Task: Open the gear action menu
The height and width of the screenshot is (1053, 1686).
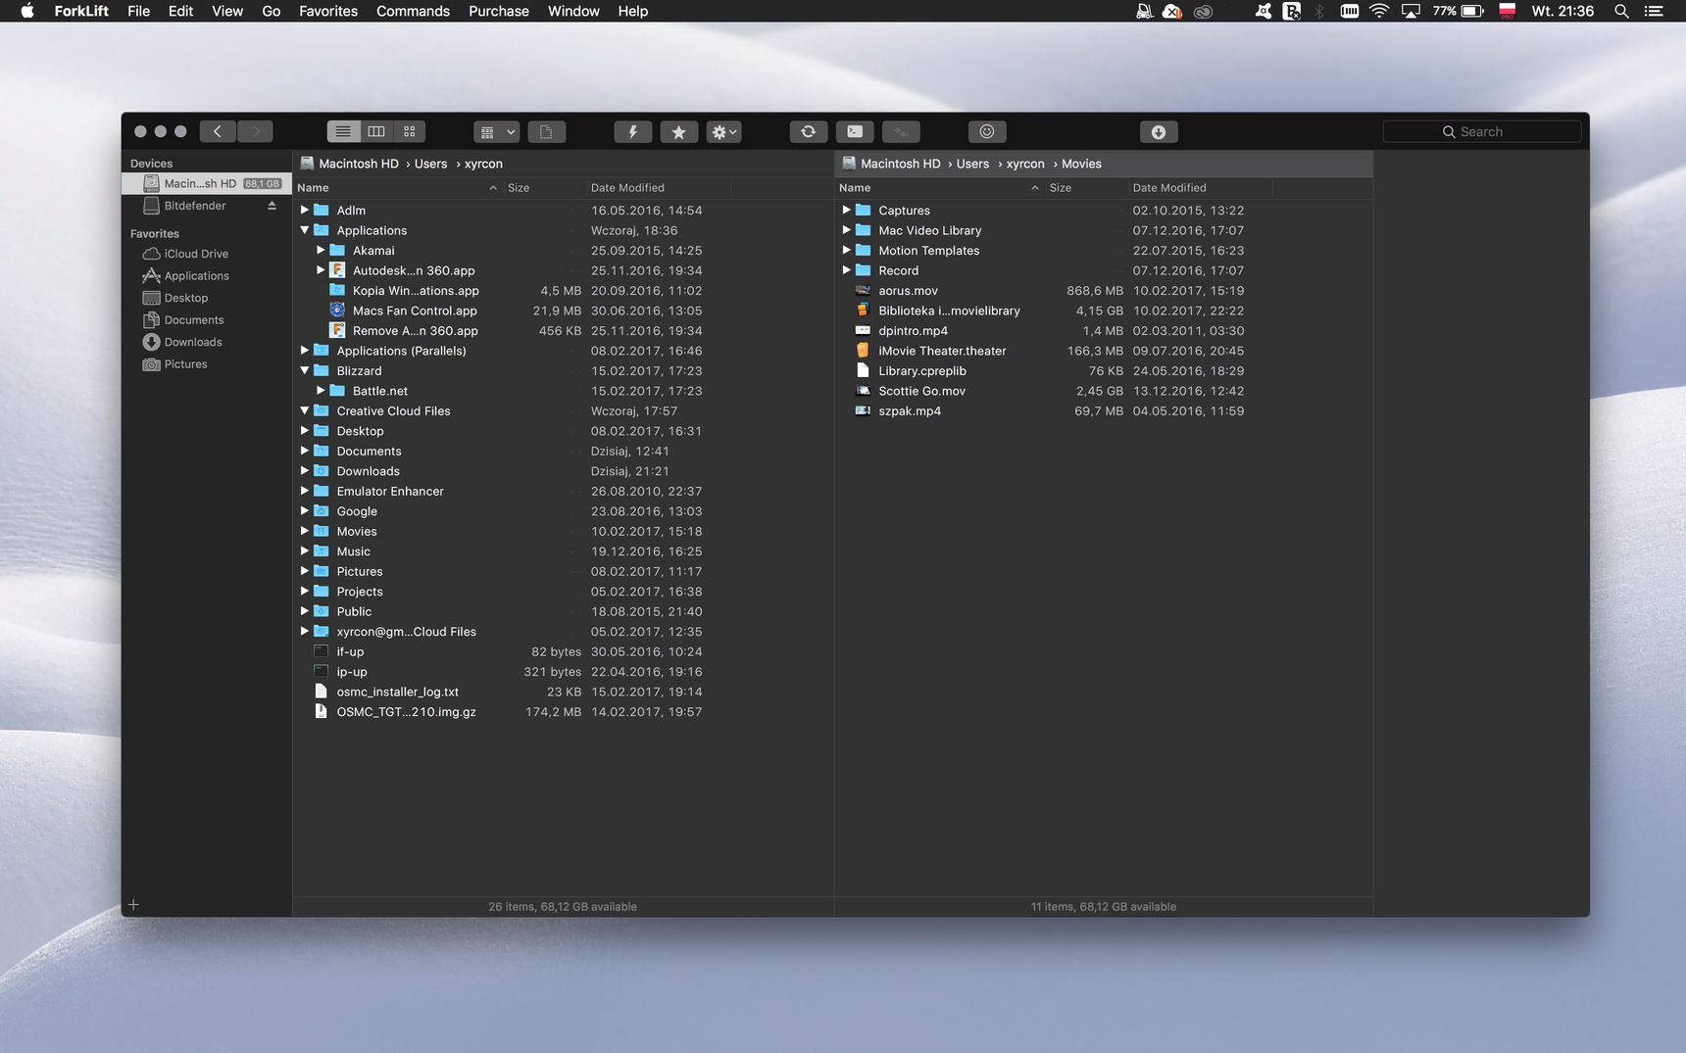Action: click(x=724, y=131)
